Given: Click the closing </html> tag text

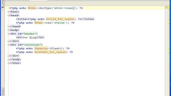Looking at the screenshot, I should [15, 63].
